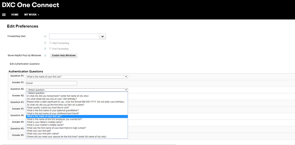Enable the Start Forwarding checkbox
The width and height of the screenshot is (295, 145).
(50, 43)
